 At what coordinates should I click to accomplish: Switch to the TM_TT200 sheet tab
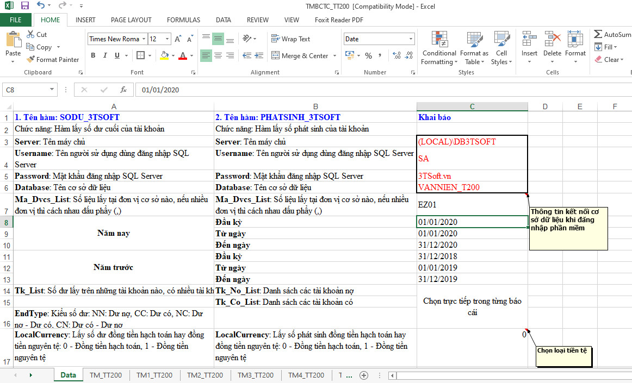click(x=106, y=375)
